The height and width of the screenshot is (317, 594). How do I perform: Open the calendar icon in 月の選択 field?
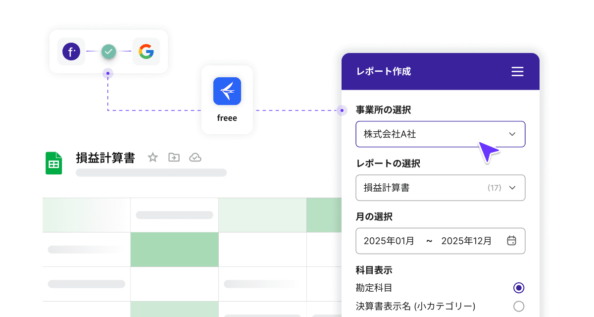pyautogui.click(x=512, y=241)
